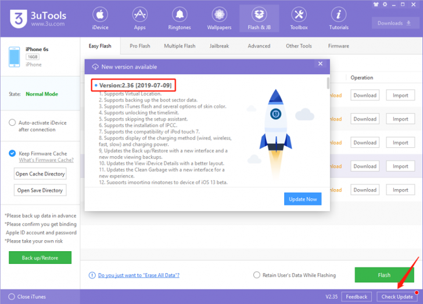Open the Feedback form
The image size is (423, 304).
pos(356,296)
